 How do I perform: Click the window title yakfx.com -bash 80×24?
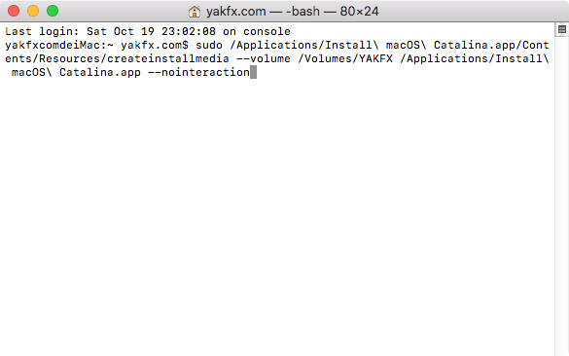(292, 12)
